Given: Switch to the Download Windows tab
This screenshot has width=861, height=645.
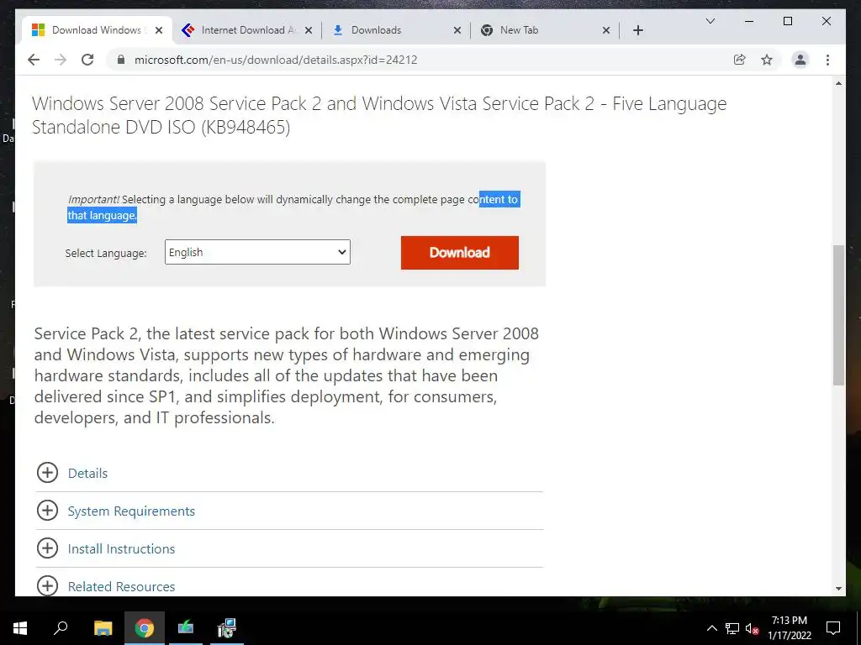Looking at the screenshot, I should click(x=98, y=30).
